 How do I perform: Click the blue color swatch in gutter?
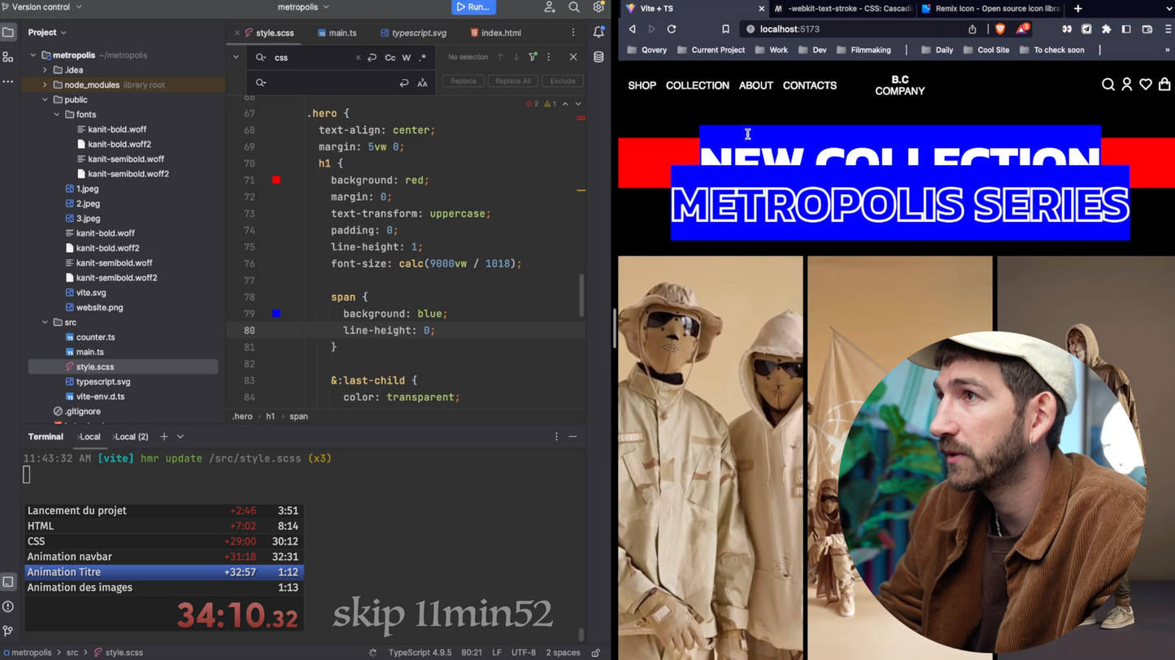[276, 314]
